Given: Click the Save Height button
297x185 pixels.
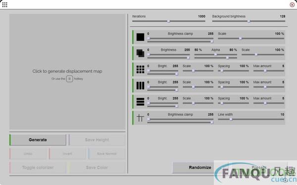Looking at the screenshot, I should (x=97, y=140).
